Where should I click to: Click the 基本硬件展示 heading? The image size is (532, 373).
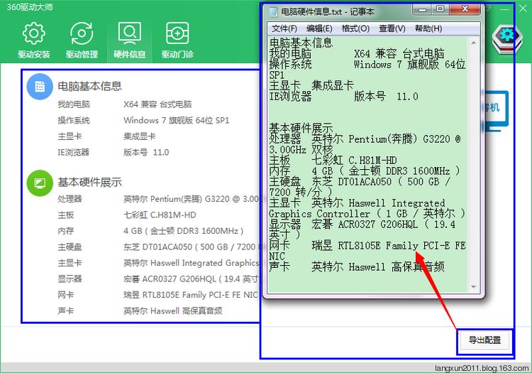tap(89, 183)
